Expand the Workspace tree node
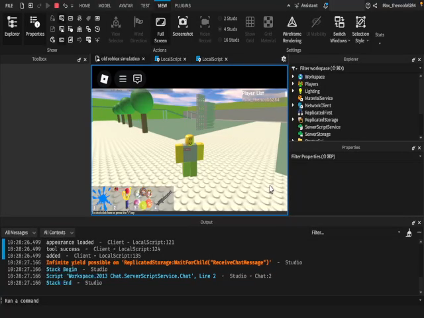 tap(293, 77)
